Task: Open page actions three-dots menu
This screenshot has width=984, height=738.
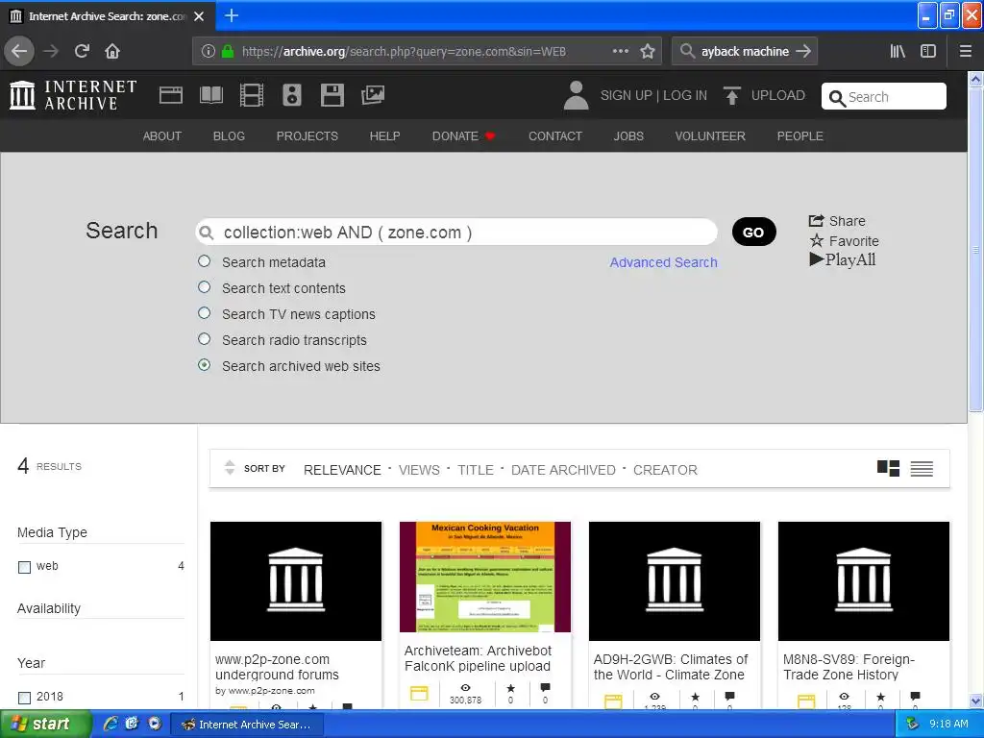Action: pyautogui.click(x=620, y=51)
